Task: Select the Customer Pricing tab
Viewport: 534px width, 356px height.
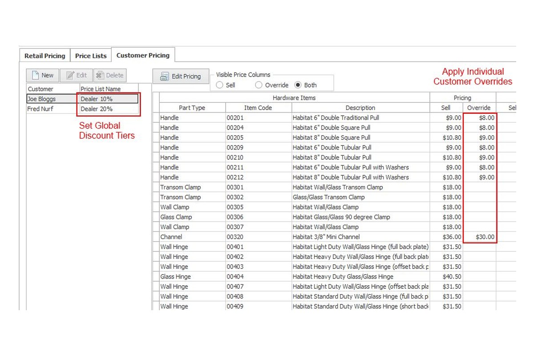Action: coord(143,55)
